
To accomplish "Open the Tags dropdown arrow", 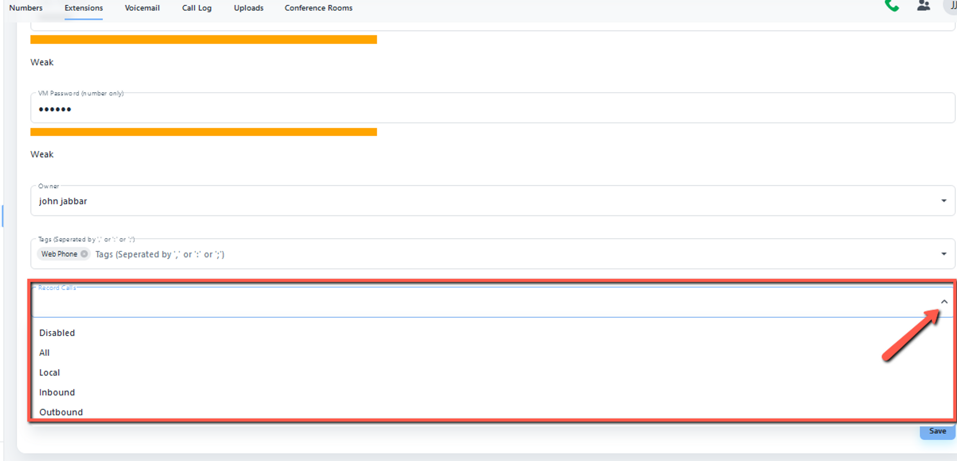I will [944, 254].
